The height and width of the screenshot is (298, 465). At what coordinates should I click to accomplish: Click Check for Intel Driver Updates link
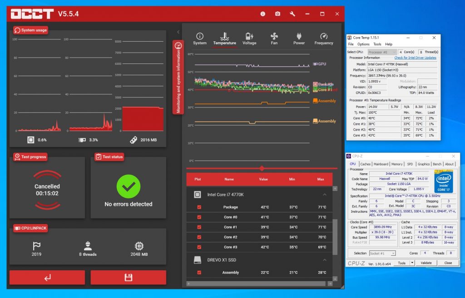point(415,58)
